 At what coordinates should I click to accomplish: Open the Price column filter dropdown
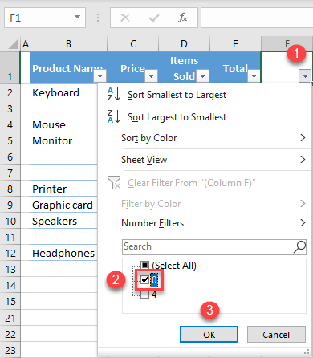151,76
